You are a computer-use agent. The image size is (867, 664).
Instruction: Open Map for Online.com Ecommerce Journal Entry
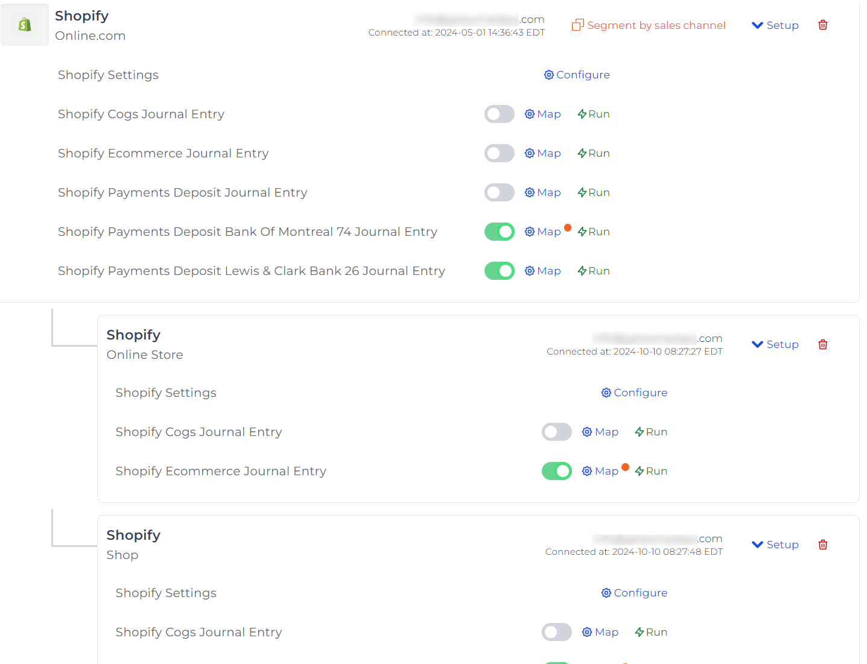coord(543,153)
